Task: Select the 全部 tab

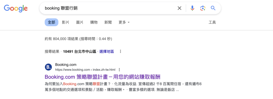Action: tap(51, 22)
